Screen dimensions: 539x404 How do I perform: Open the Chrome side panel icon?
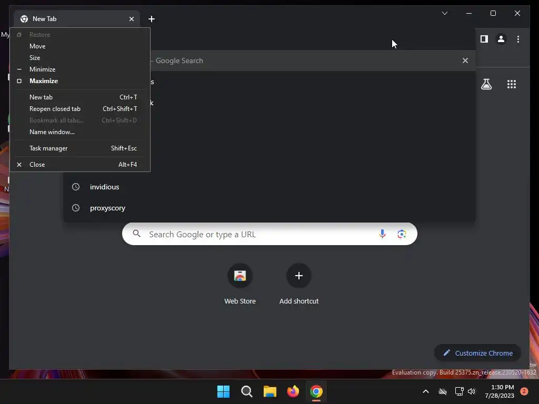[x=484, y=39]
